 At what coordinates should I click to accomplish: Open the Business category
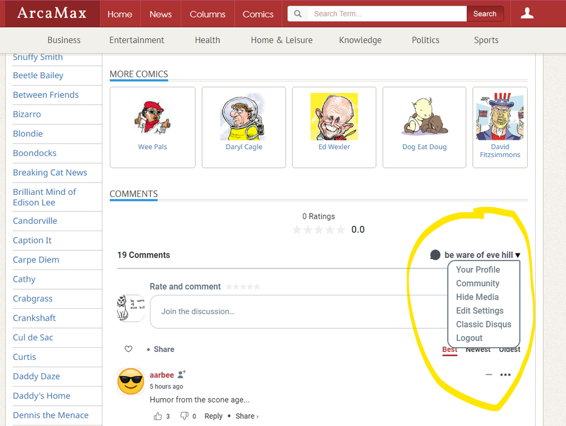click(64, 40)
